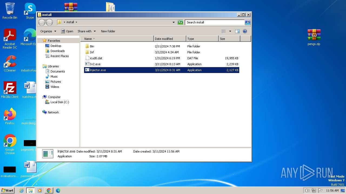
Task: Open Firefox desktop icon
Action: [10, 116]
